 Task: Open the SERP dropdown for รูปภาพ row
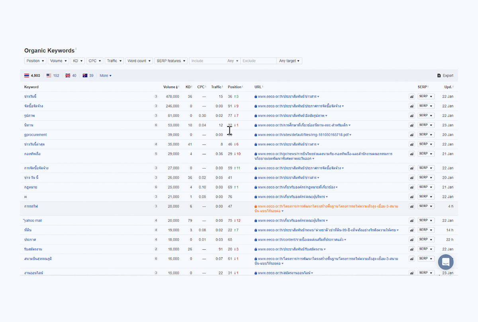click(425, 116)
